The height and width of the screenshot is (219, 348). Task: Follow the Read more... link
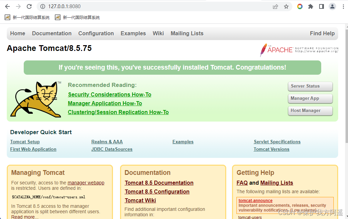(x=25, y=217)
